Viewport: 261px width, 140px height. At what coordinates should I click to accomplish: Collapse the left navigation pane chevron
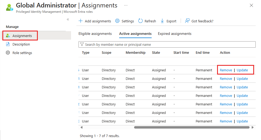(68, 19)
